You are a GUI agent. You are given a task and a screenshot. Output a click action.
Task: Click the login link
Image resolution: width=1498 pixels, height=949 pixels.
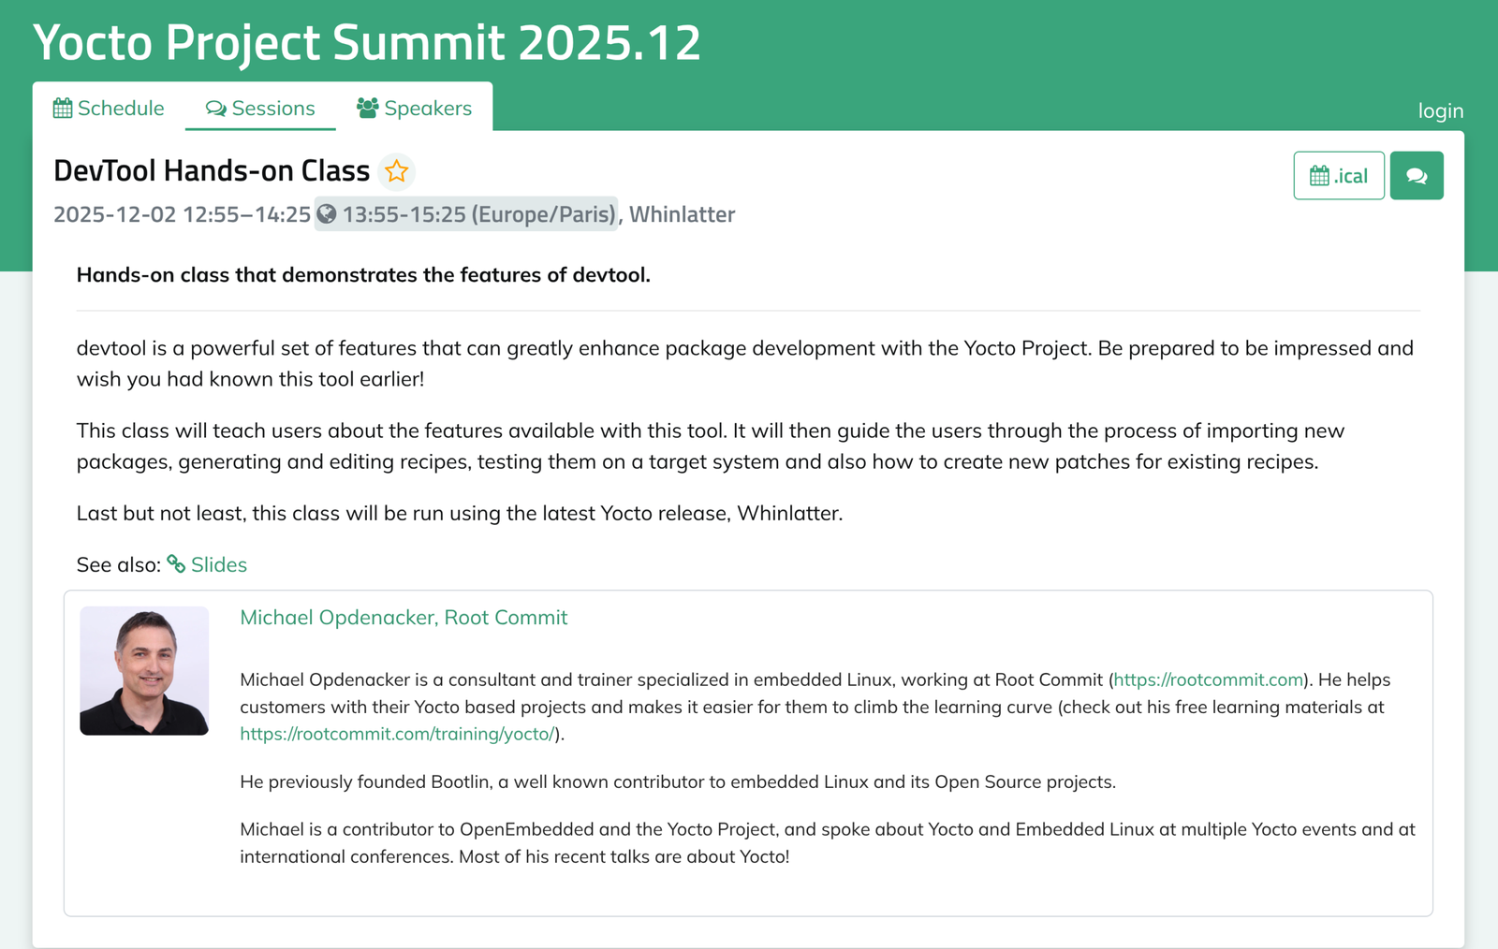click(1440, 110)
